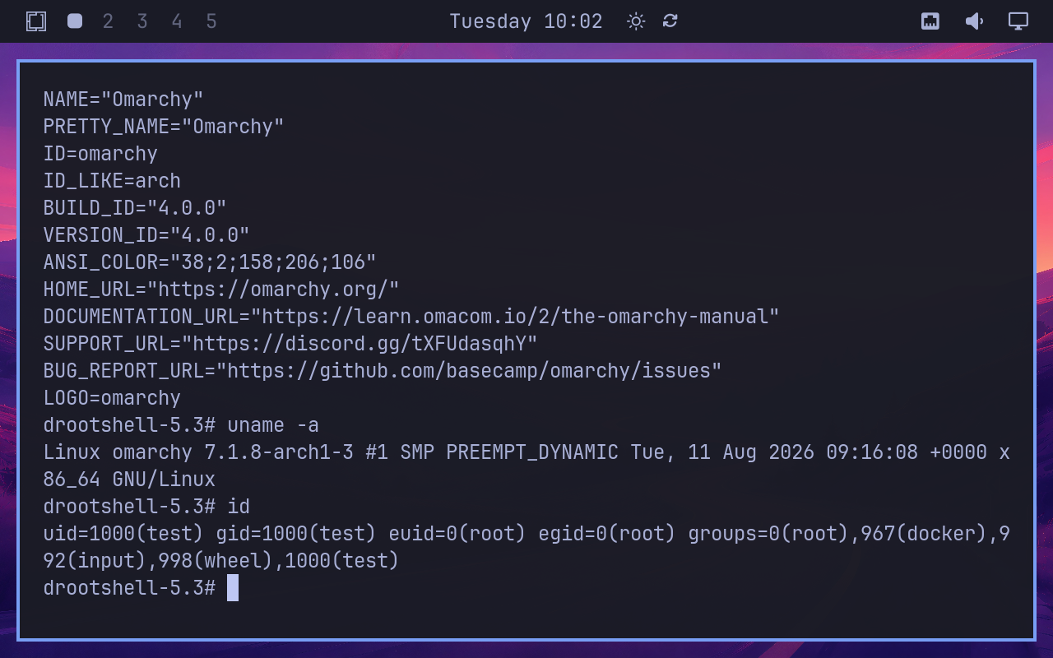Click the ANSI_COLOR value line
This screenshot has width=1053, height=658.
pos(210,262)
